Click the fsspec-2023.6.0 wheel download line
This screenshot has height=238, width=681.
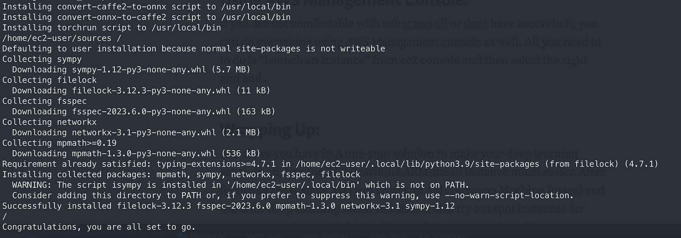click(x=143, y=111)
